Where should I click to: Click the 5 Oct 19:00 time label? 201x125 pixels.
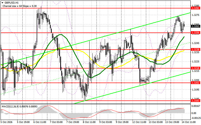(x=23, y=122)
